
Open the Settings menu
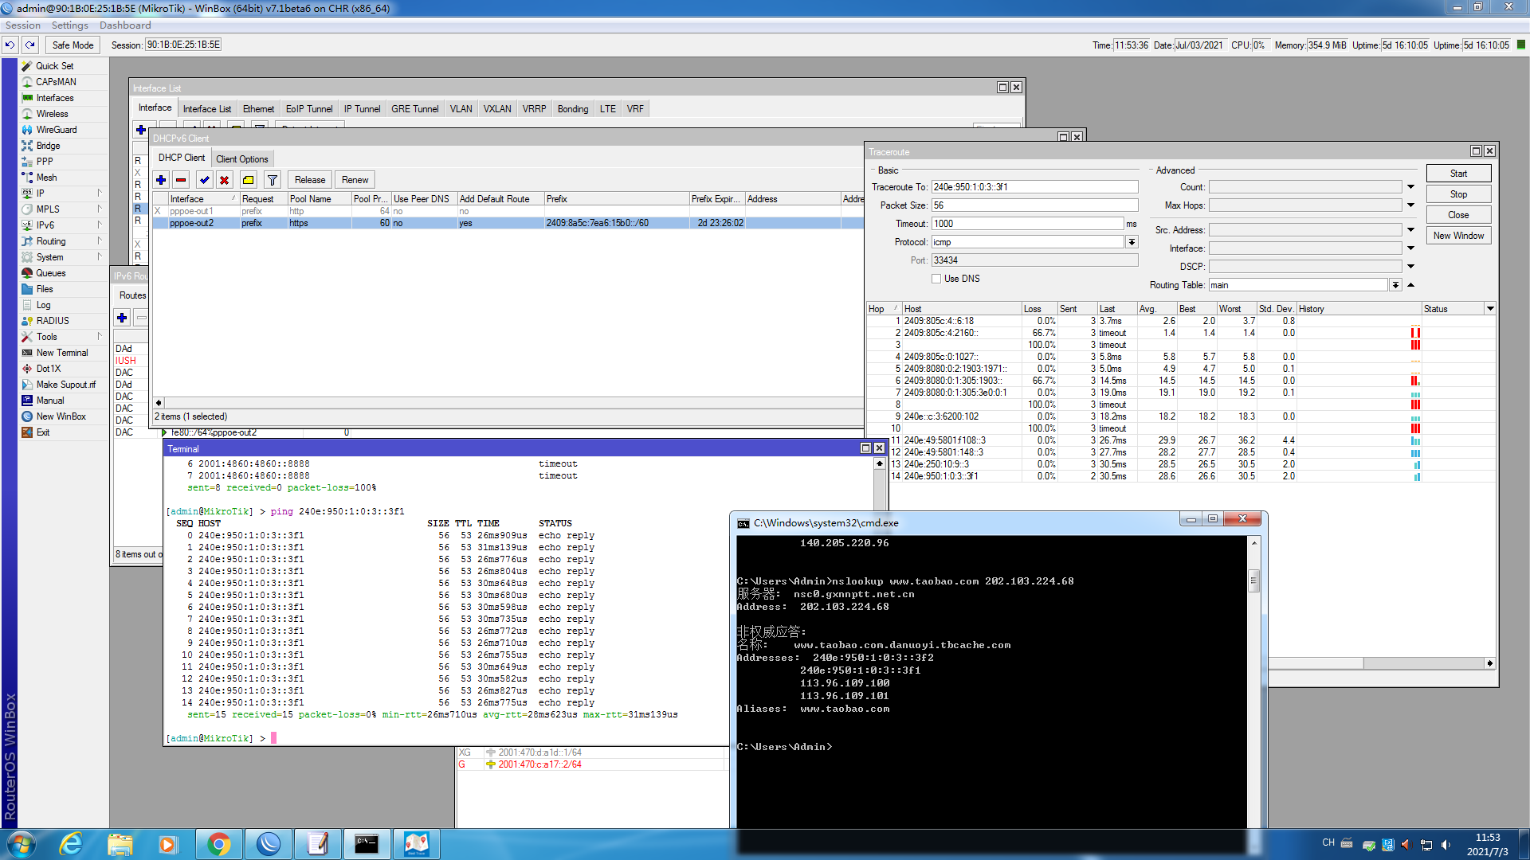(x=69, y=25)
